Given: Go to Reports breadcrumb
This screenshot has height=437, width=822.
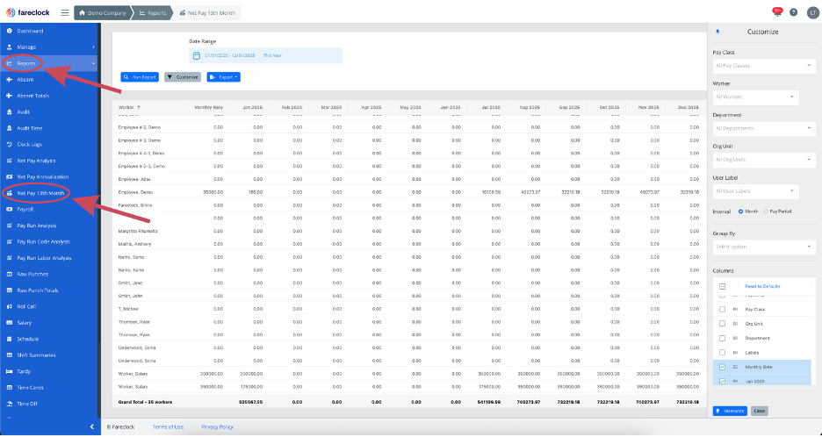Looking at the screenshot, I should [x=153, y=13].
